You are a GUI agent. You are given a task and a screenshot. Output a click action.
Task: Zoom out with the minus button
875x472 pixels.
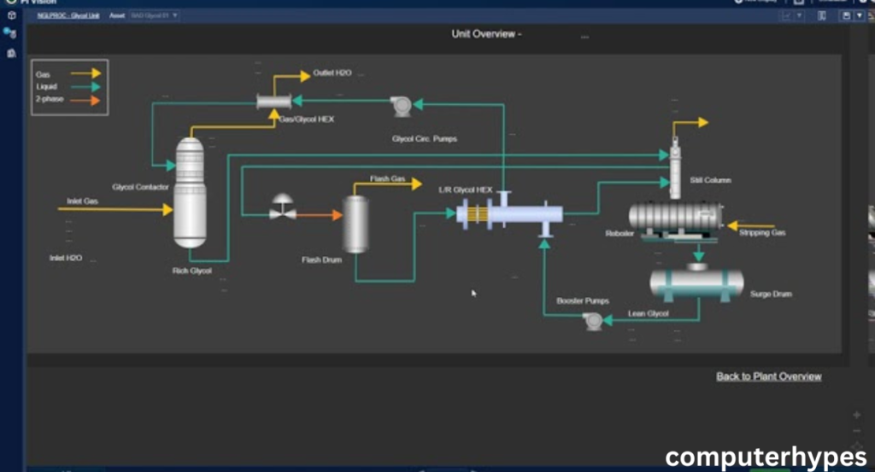856,431
